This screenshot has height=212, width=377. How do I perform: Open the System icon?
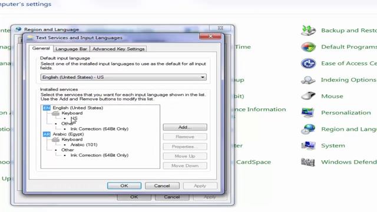(x=308, y=145)
